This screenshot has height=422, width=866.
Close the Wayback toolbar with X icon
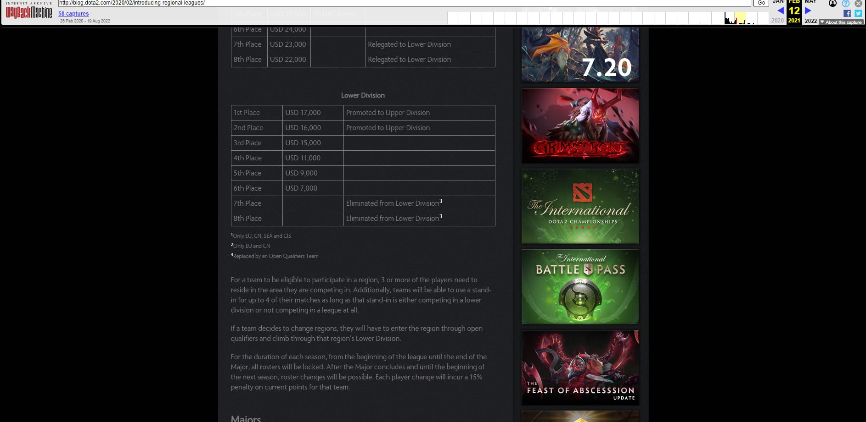[x=858, y=3]
